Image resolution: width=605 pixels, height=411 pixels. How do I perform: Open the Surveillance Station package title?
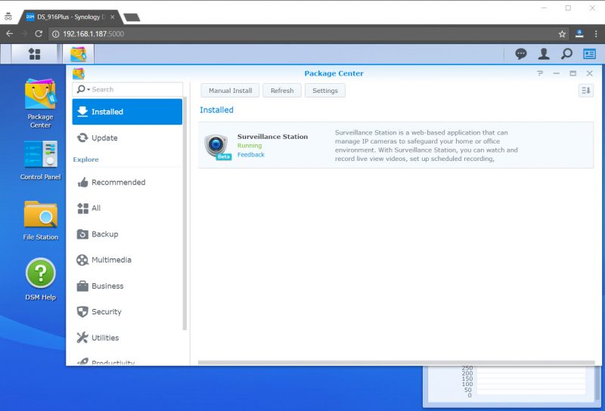pyautogui.click(x=272, y=137)
